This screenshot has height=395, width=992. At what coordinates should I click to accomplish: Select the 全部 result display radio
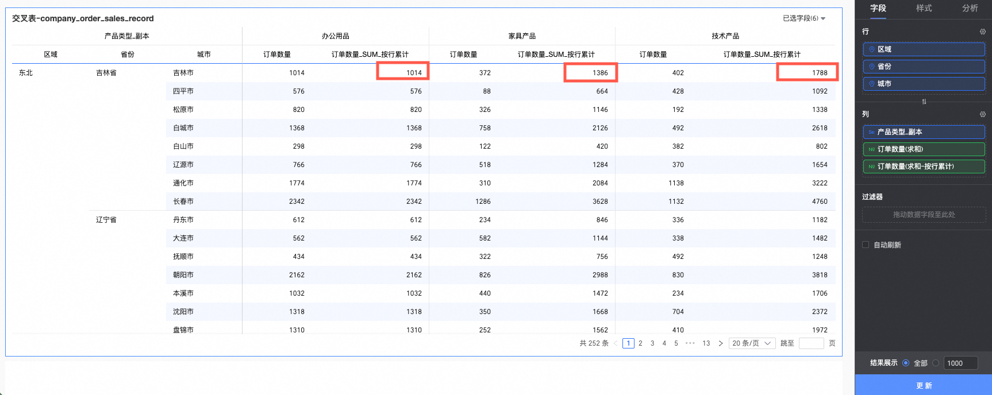tap(906, 363)
